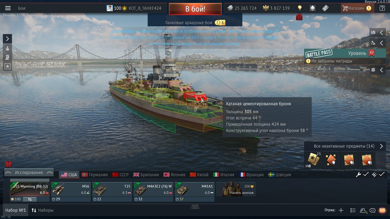
Task: Open the mail envelope icon
Action: pyautogui.click(x=382, y=210)
